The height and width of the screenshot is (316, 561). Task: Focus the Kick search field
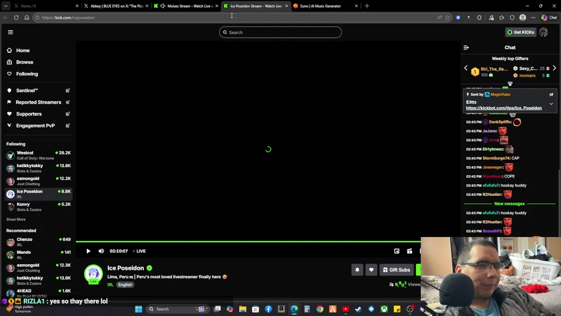click(280, 32)
